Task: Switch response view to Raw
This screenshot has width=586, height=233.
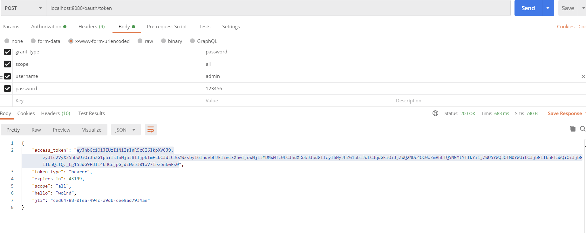Action: coord(36,130)
